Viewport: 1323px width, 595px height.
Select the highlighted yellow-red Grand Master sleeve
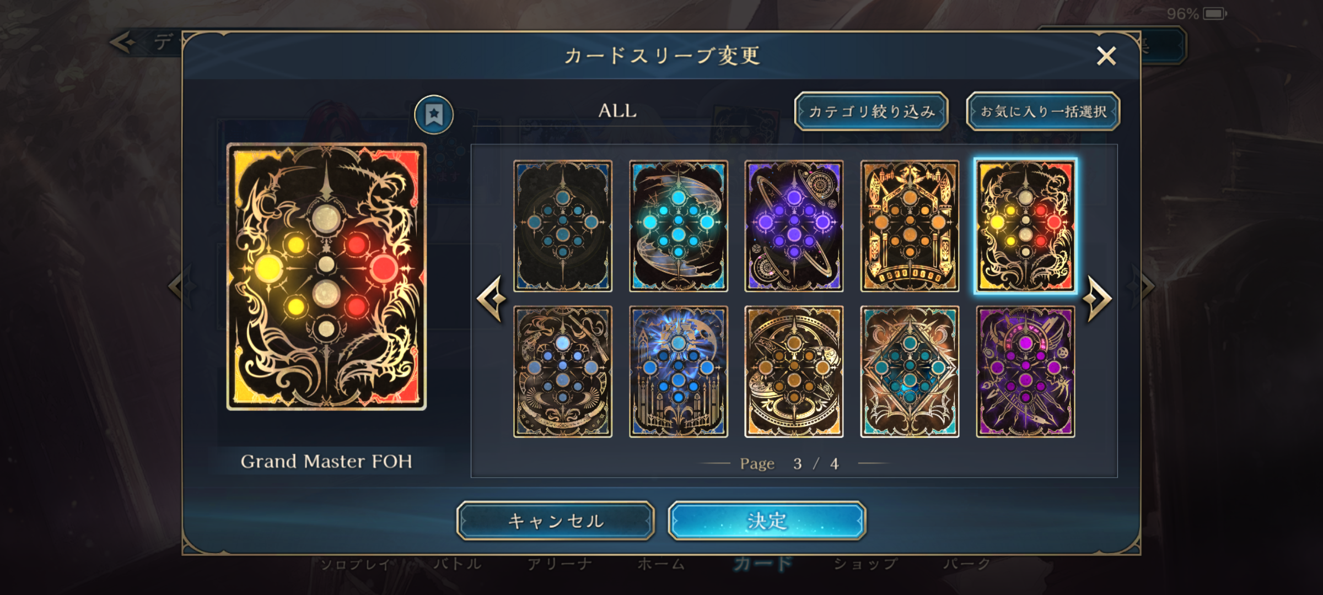(1025, 226)
